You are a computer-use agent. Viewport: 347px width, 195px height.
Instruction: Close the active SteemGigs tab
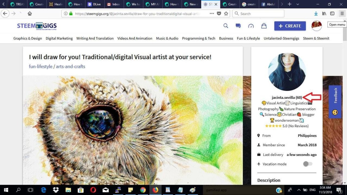pyautogui.click(x=216, y=4)
